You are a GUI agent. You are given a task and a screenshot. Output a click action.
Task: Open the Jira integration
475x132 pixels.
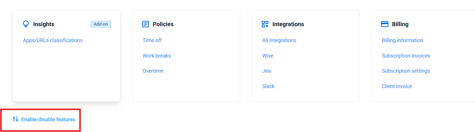(x=266, y=71)
